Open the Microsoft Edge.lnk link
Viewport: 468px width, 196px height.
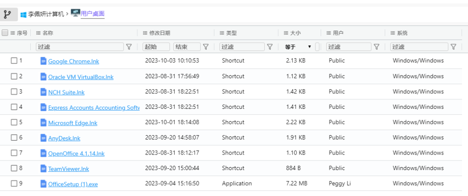tap(73, 123)
